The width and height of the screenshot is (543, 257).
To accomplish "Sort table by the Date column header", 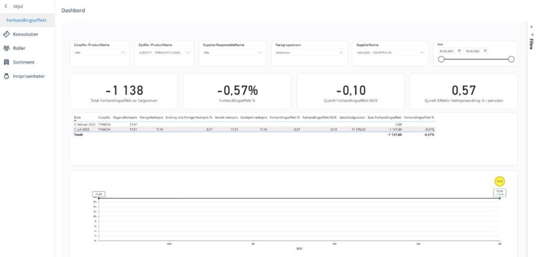I will 77,117.
